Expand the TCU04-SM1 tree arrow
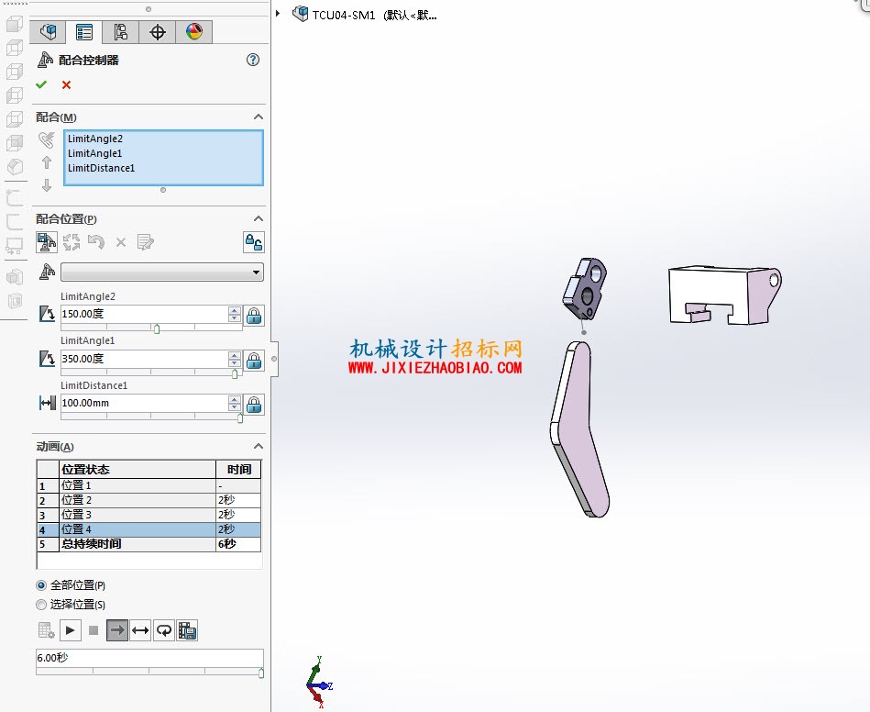 pyautogui.click(x=278, y=14)
